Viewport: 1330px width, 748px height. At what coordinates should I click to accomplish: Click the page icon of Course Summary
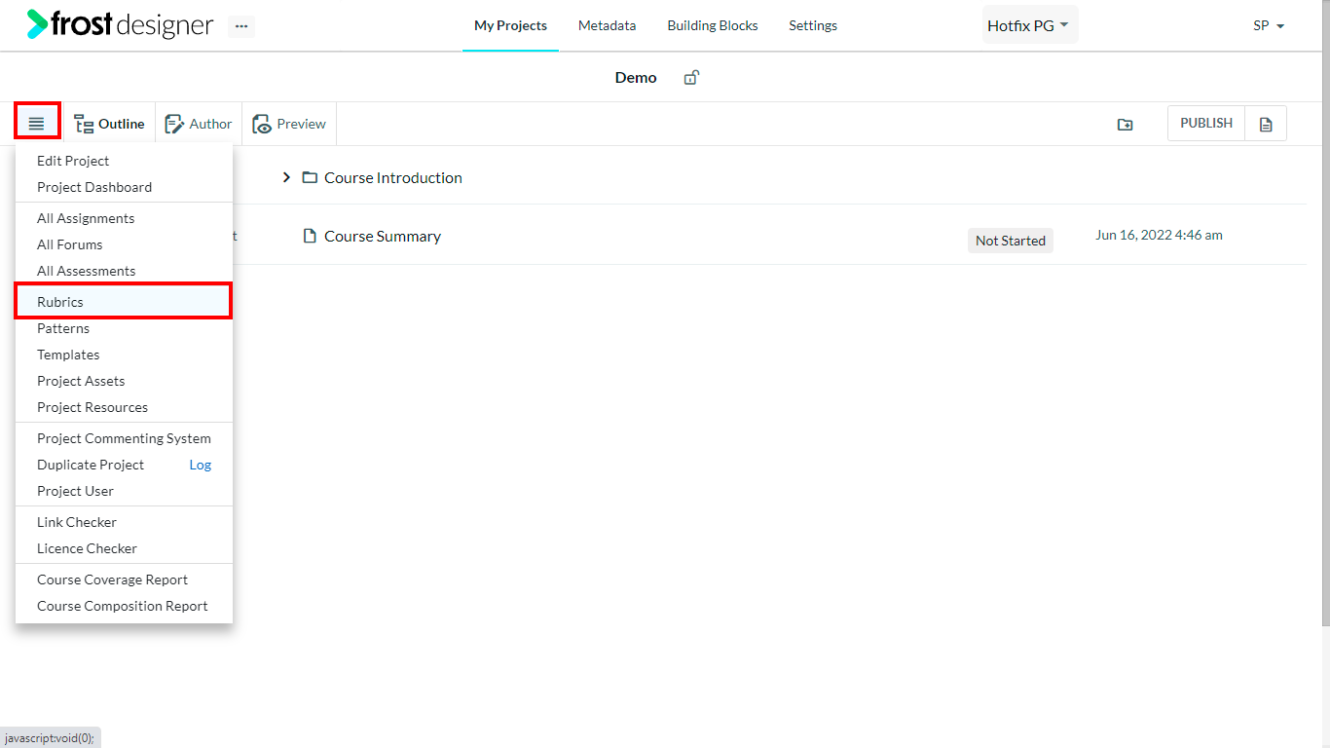click(x=310, y=236)
